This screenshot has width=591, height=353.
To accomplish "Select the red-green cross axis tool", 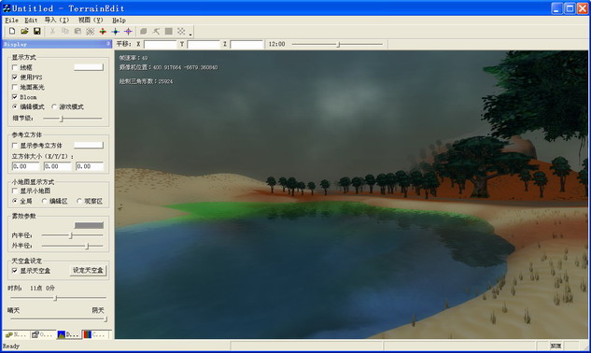I will tap(103, 32).
